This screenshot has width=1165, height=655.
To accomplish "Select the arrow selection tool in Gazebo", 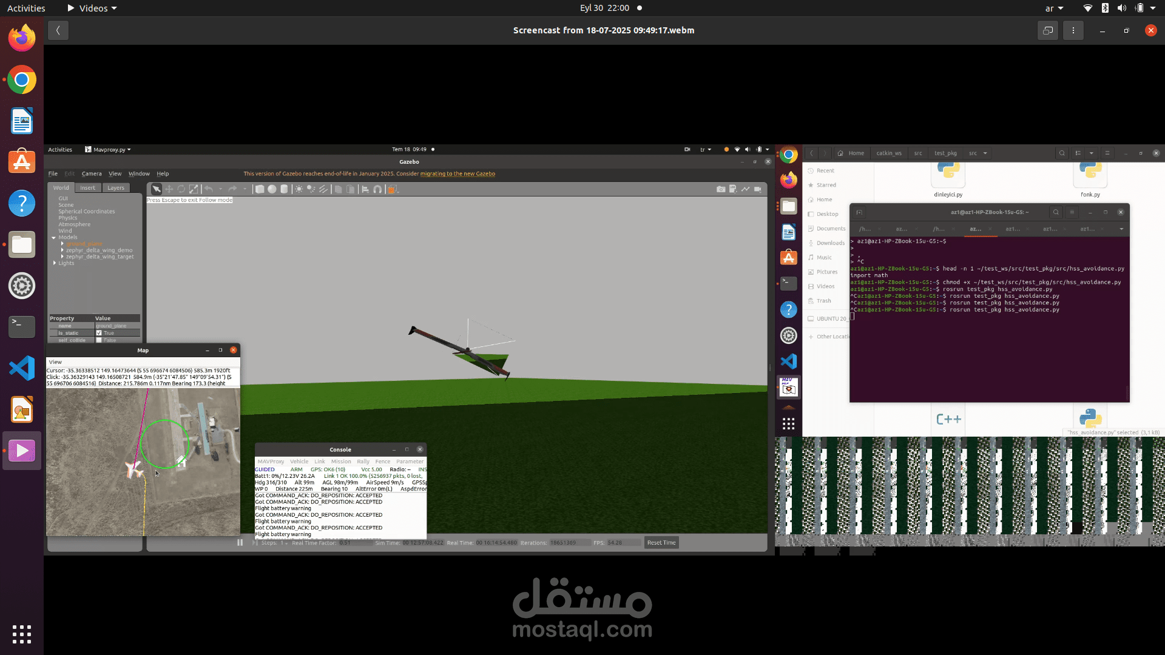I will [x=157, y=189].
